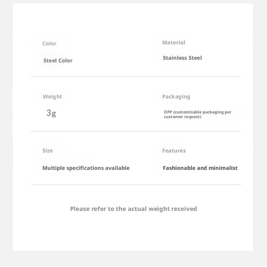Click the actual weight received note
The width and height of the screenshot is (267, 267).
[133, 209]
